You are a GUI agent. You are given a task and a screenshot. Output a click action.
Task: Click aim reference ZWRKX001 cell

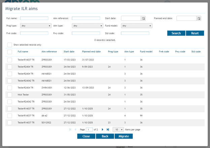(x=47, y=88)
